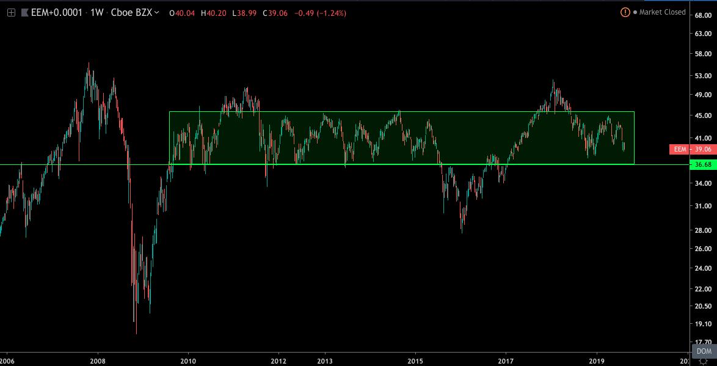717x366 pixels.
Task: Click the gray flag icon before EEM
Action: click(24, 13)
